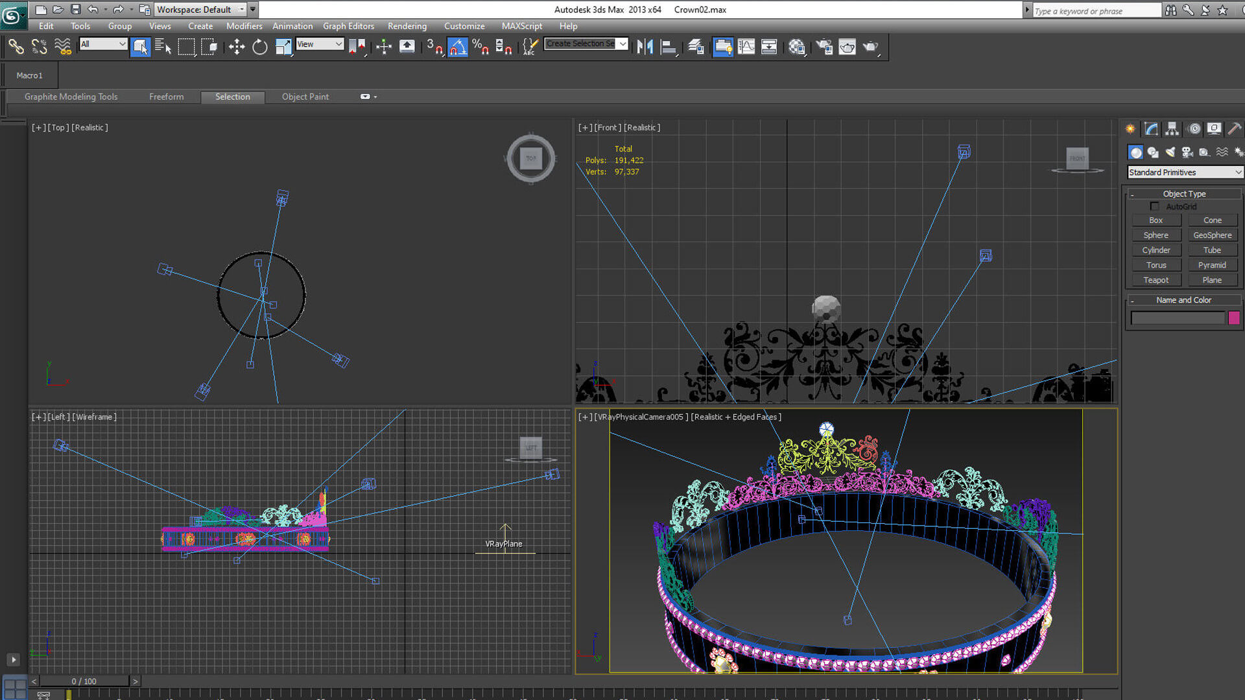This screenshot has width=1245, height=700.
Task: Open the Hierarchy command panel tab
Action: 1172,129
